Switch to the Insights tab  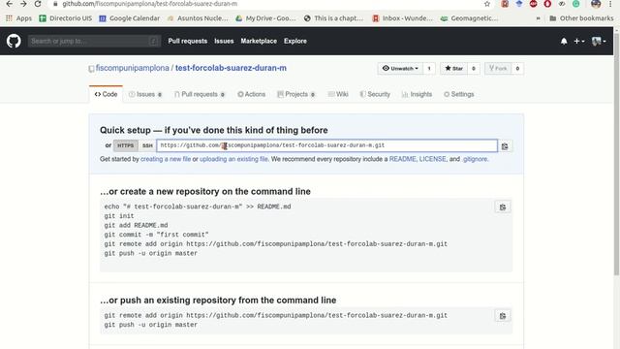click(x=417, y=94)
